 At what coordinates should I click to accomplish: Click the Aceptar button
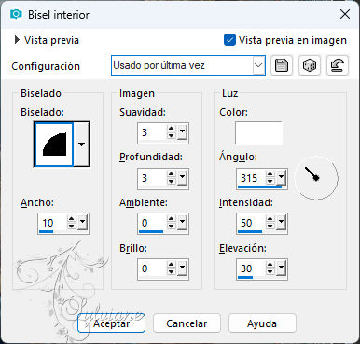point(111,323)
